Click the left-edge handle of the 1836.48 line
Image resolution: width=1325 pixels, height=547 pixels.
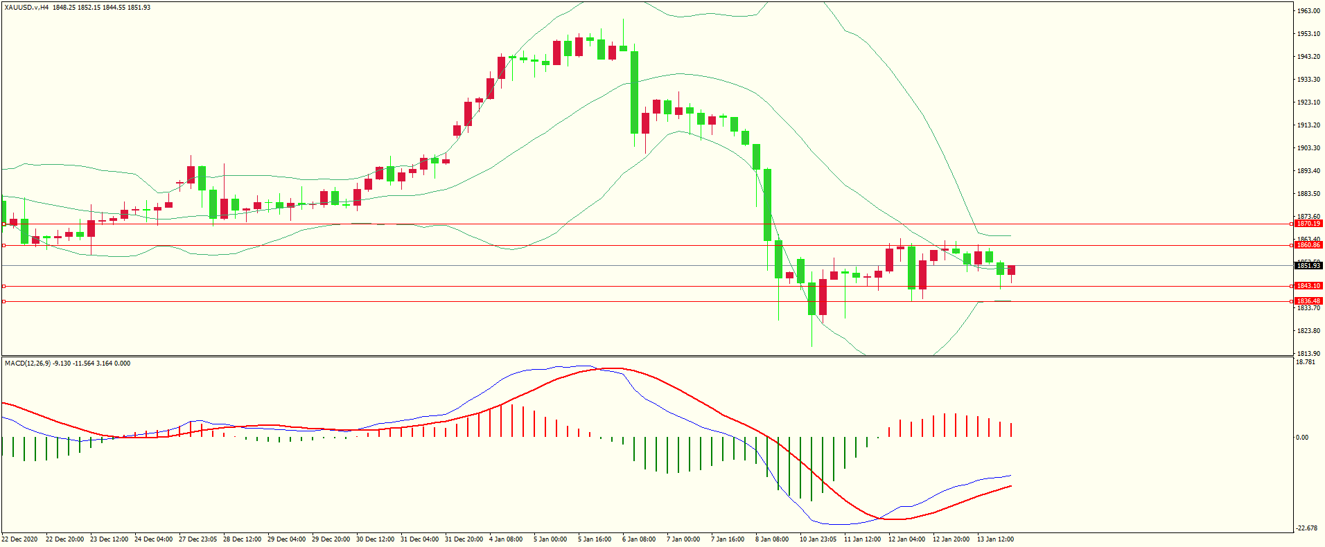3,301
